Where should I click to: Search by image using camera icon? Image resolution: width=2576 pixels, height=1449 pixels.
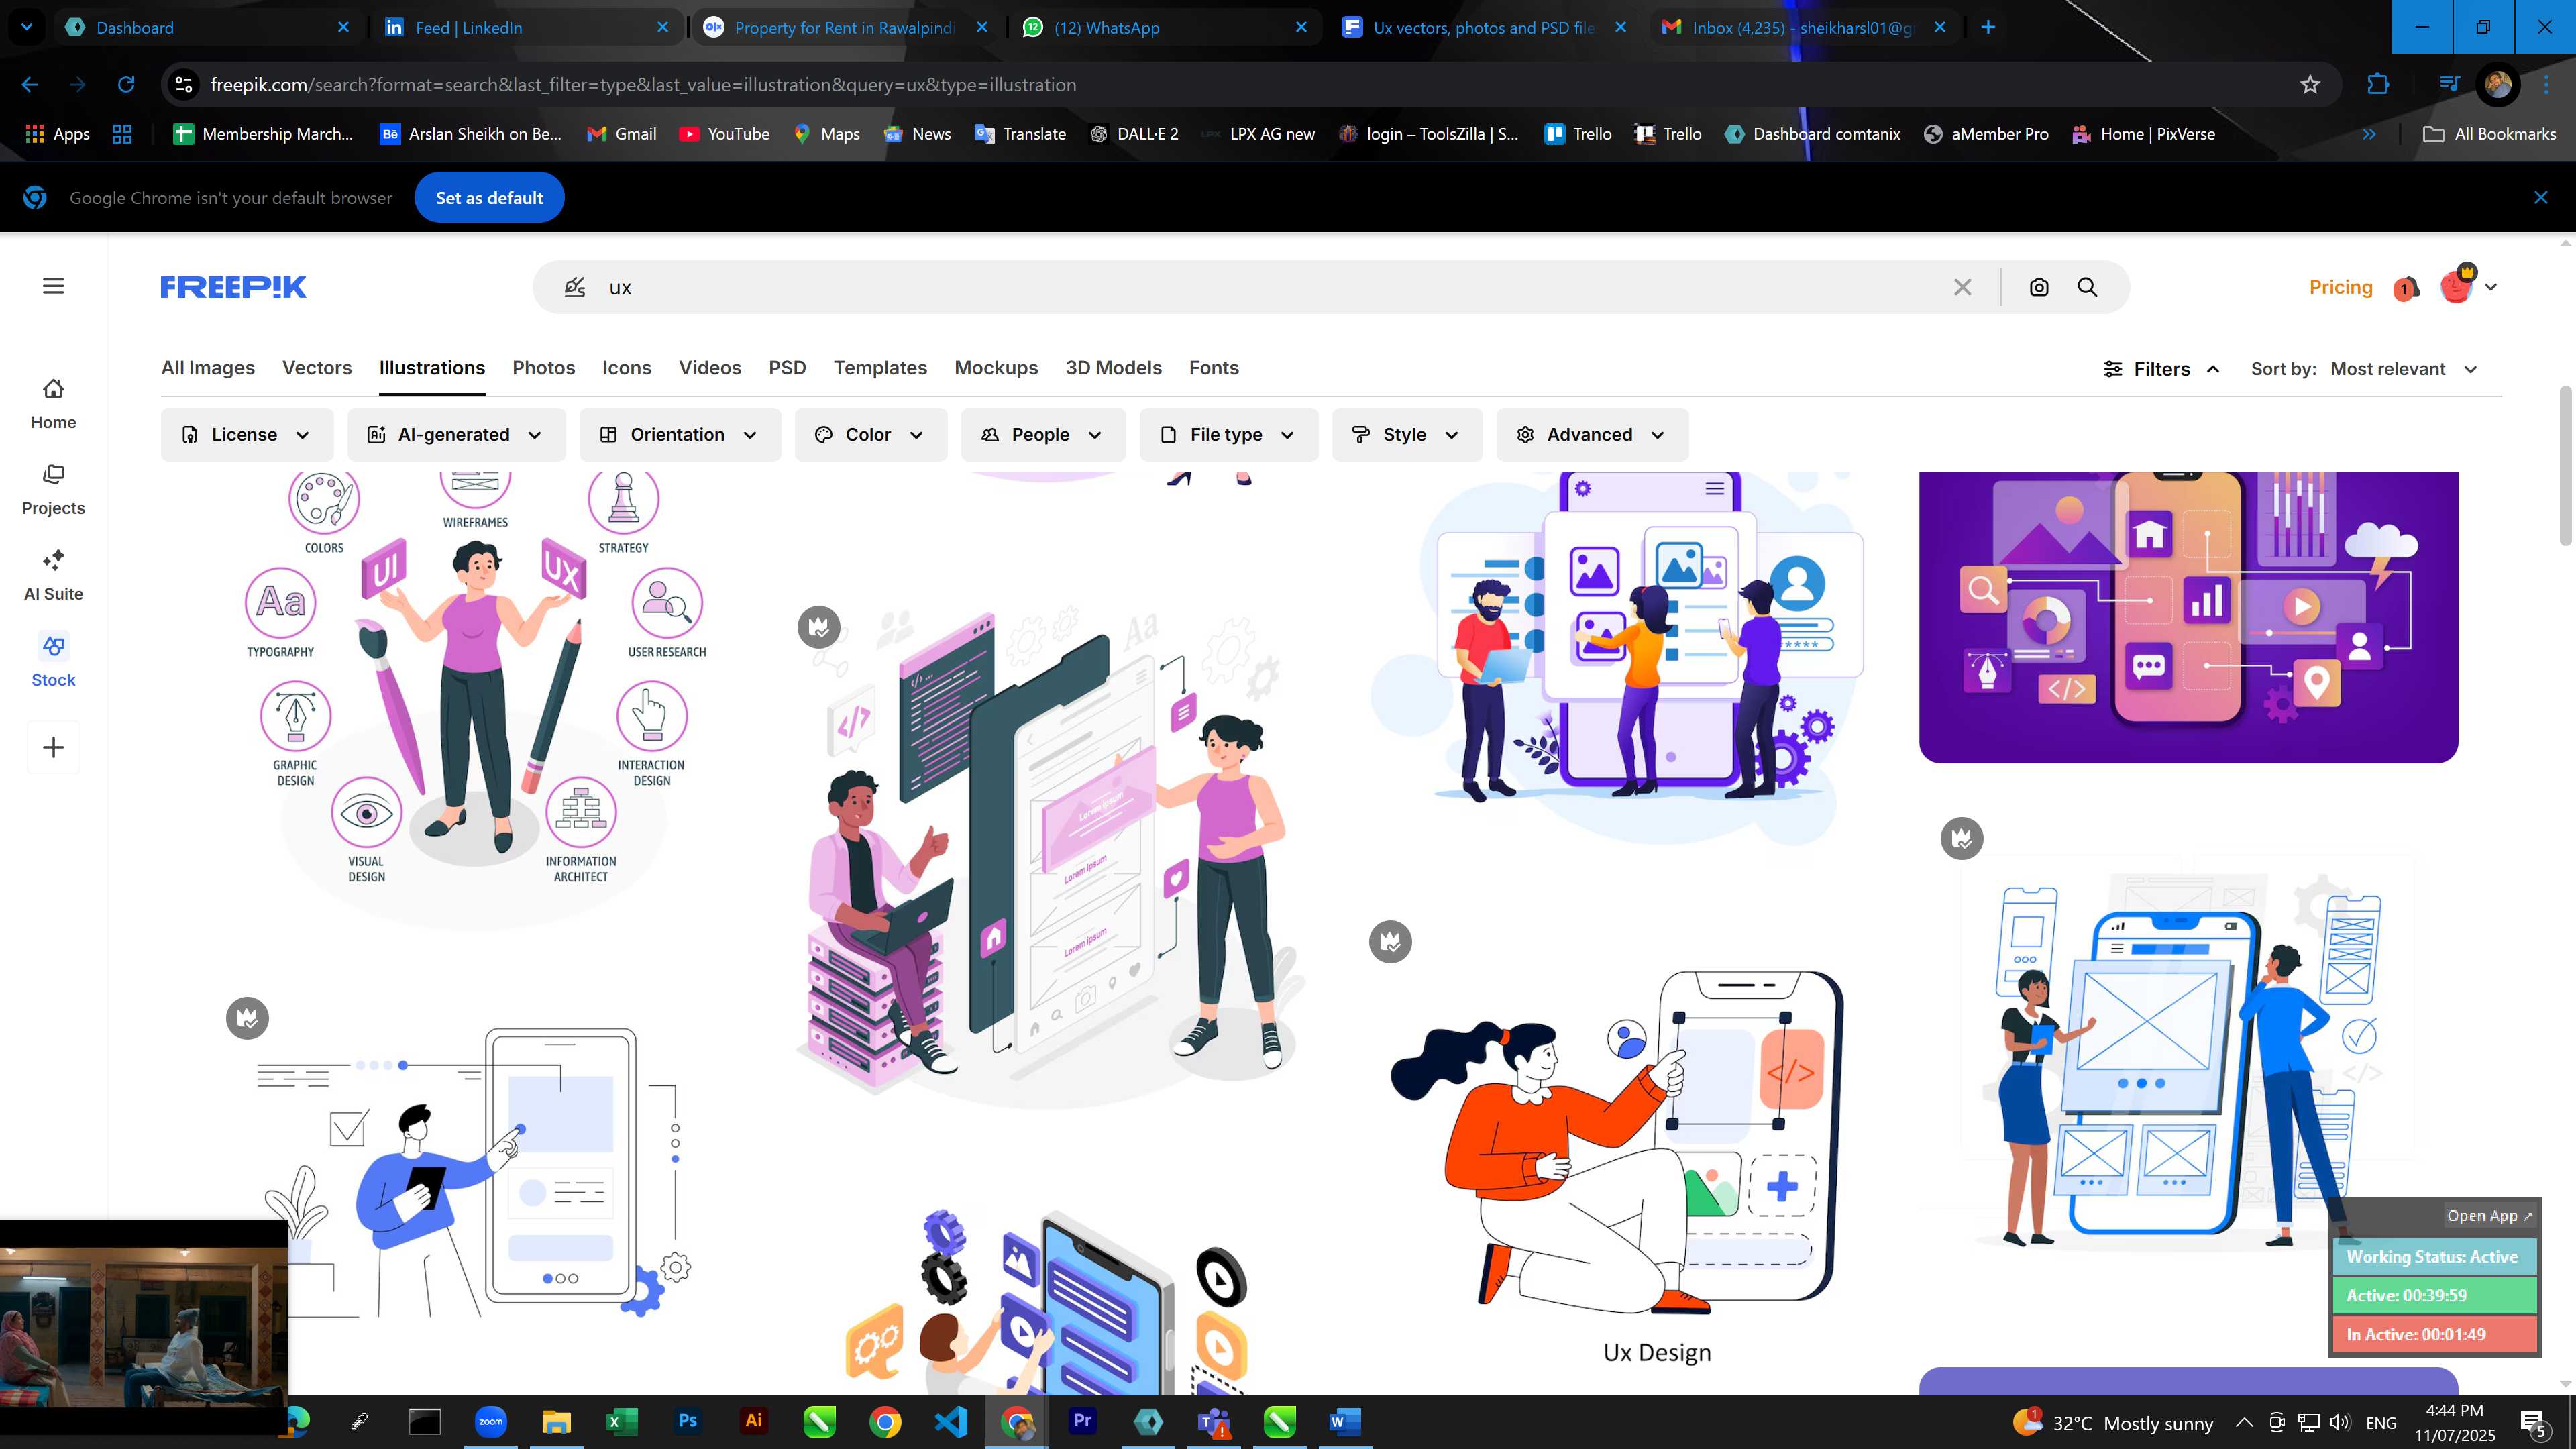[2039, 287]
